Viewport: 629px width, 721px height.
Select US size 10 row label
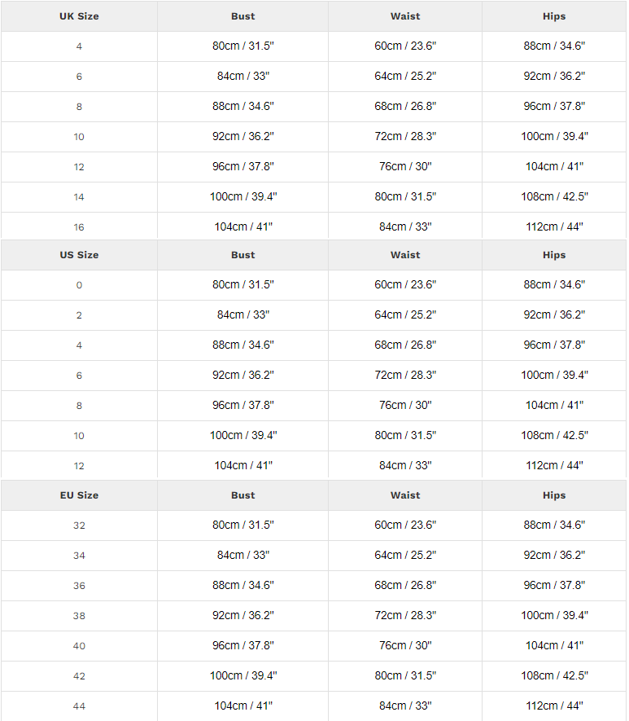click(x=79, y=436)
